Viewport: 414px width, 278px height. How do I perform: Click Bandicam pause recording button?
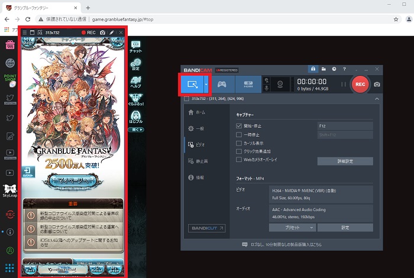coord(343,84)
